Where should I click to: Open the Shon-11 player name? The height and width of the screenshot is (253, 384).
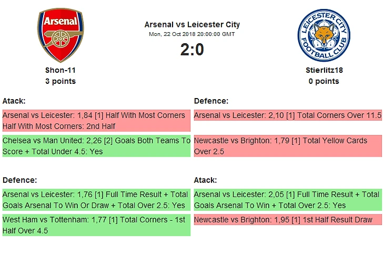pos(60,70)
